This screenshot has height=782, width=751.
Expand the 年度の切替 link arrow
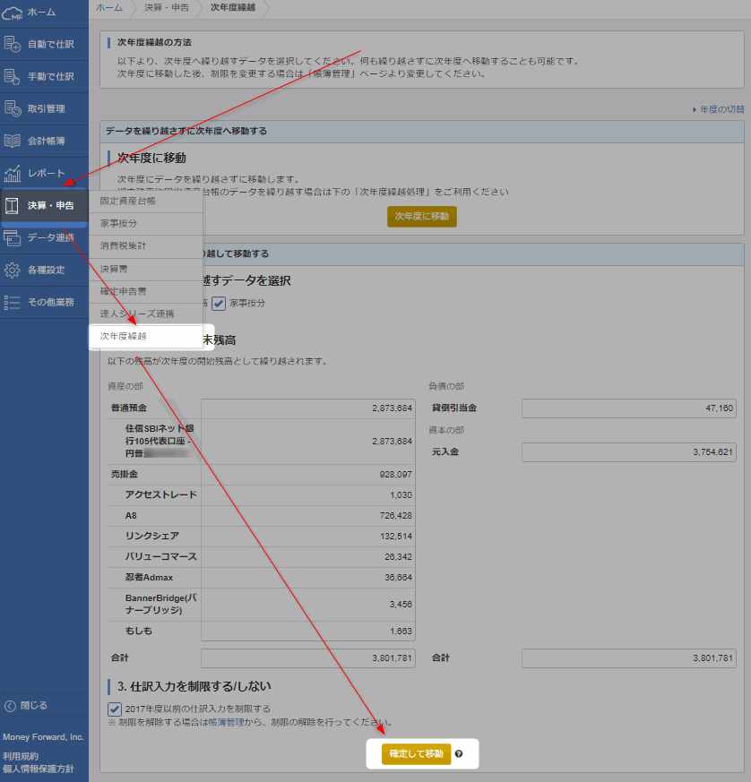[695, 109]
